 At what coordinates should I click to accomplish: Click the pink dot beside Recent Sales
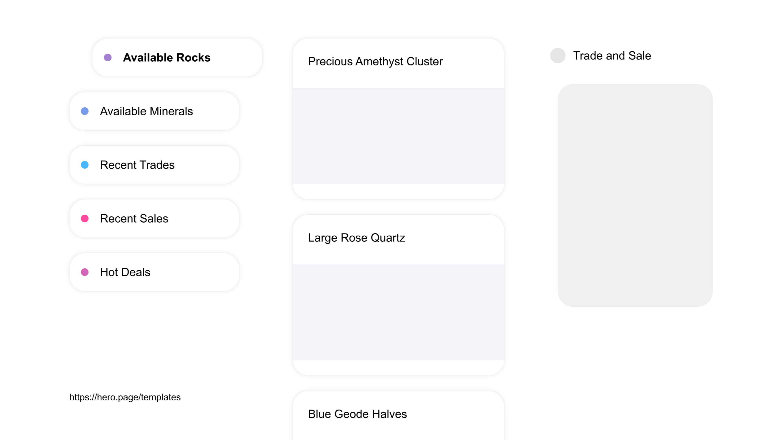[x=84, y=218]
